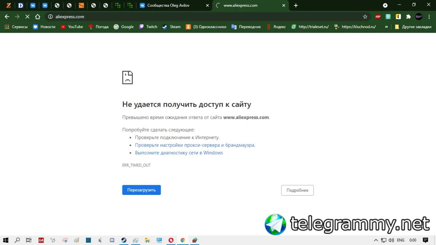Open the Windows notification center
Viewport: 436px width, 245px height.
point(425,240)
